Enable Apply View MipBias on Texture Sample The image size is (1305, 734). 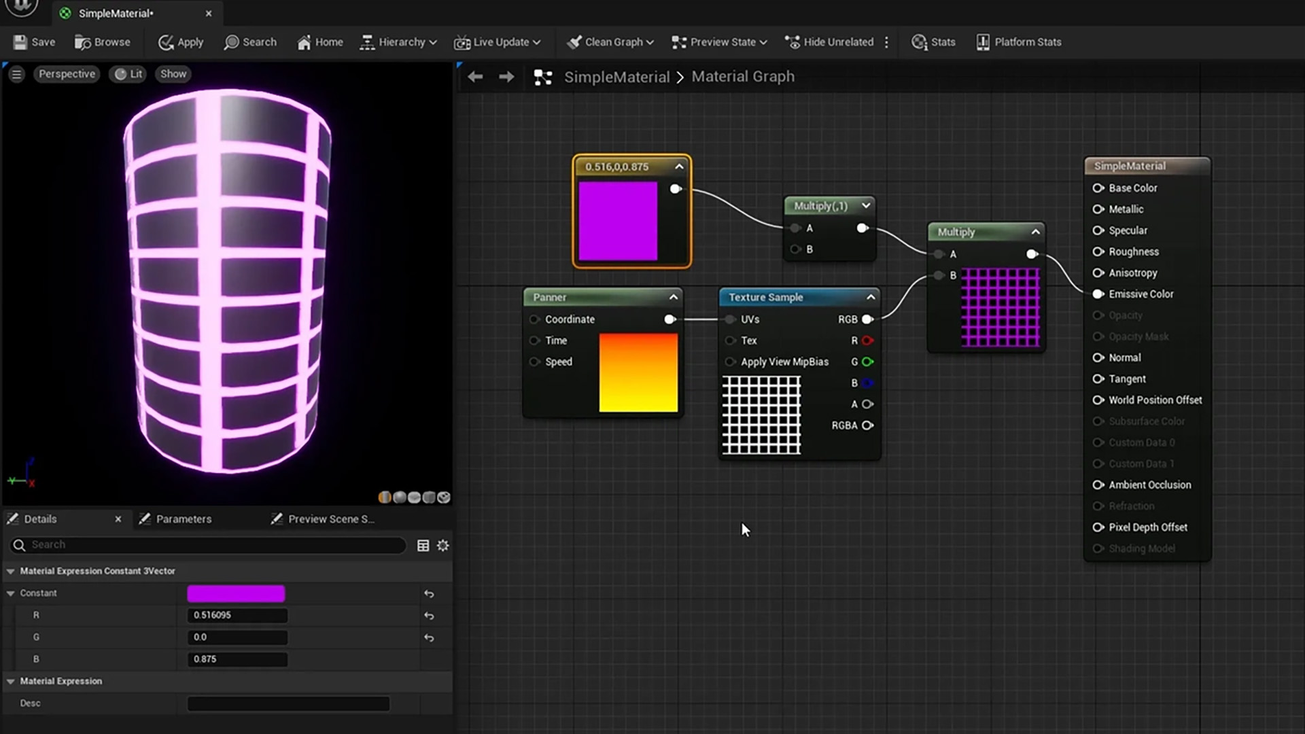731,362
